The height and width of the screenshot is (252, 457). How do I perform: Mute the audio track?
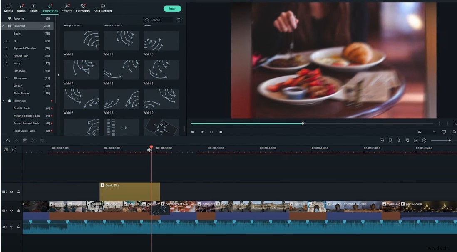pyautogui.click(x=12, y=227)
